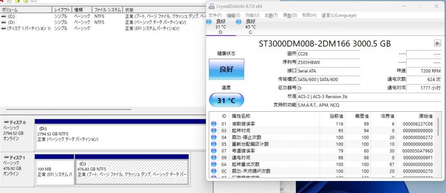The height and width of the screenshot is (193, 446).
Task: Click the 通电次数 624 次 field
Action: coord(424,80)
